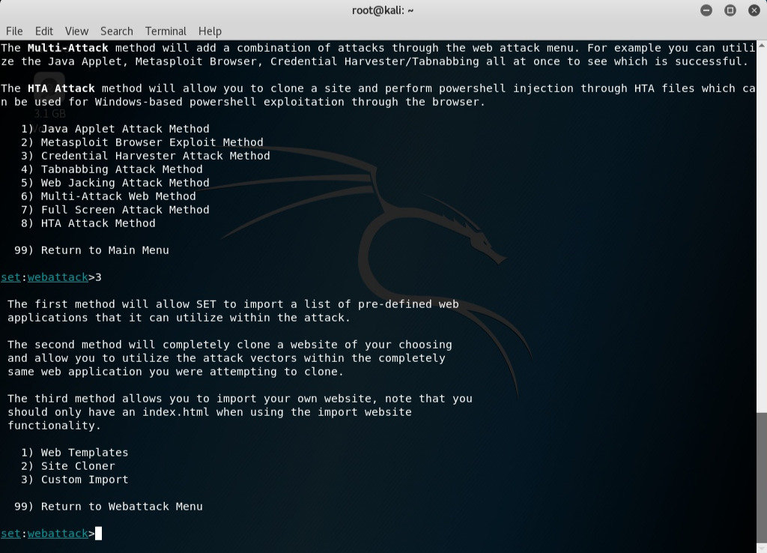Click the 'HTA Attack Method' menu line
Screen dimensions: 767x553
pos(88,223)
